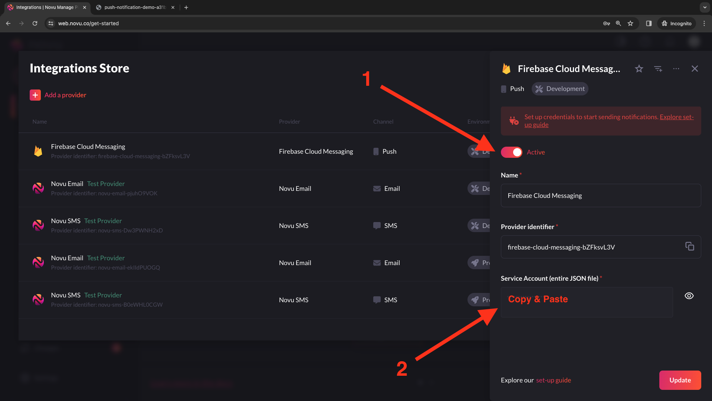Click the Name input field

point(601,195)
